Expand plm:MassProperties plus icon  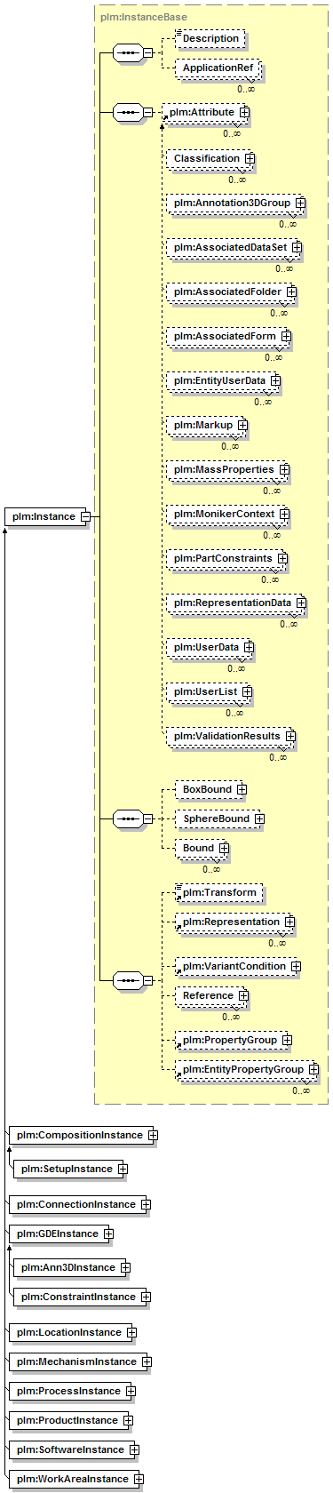tap(284, 470)
